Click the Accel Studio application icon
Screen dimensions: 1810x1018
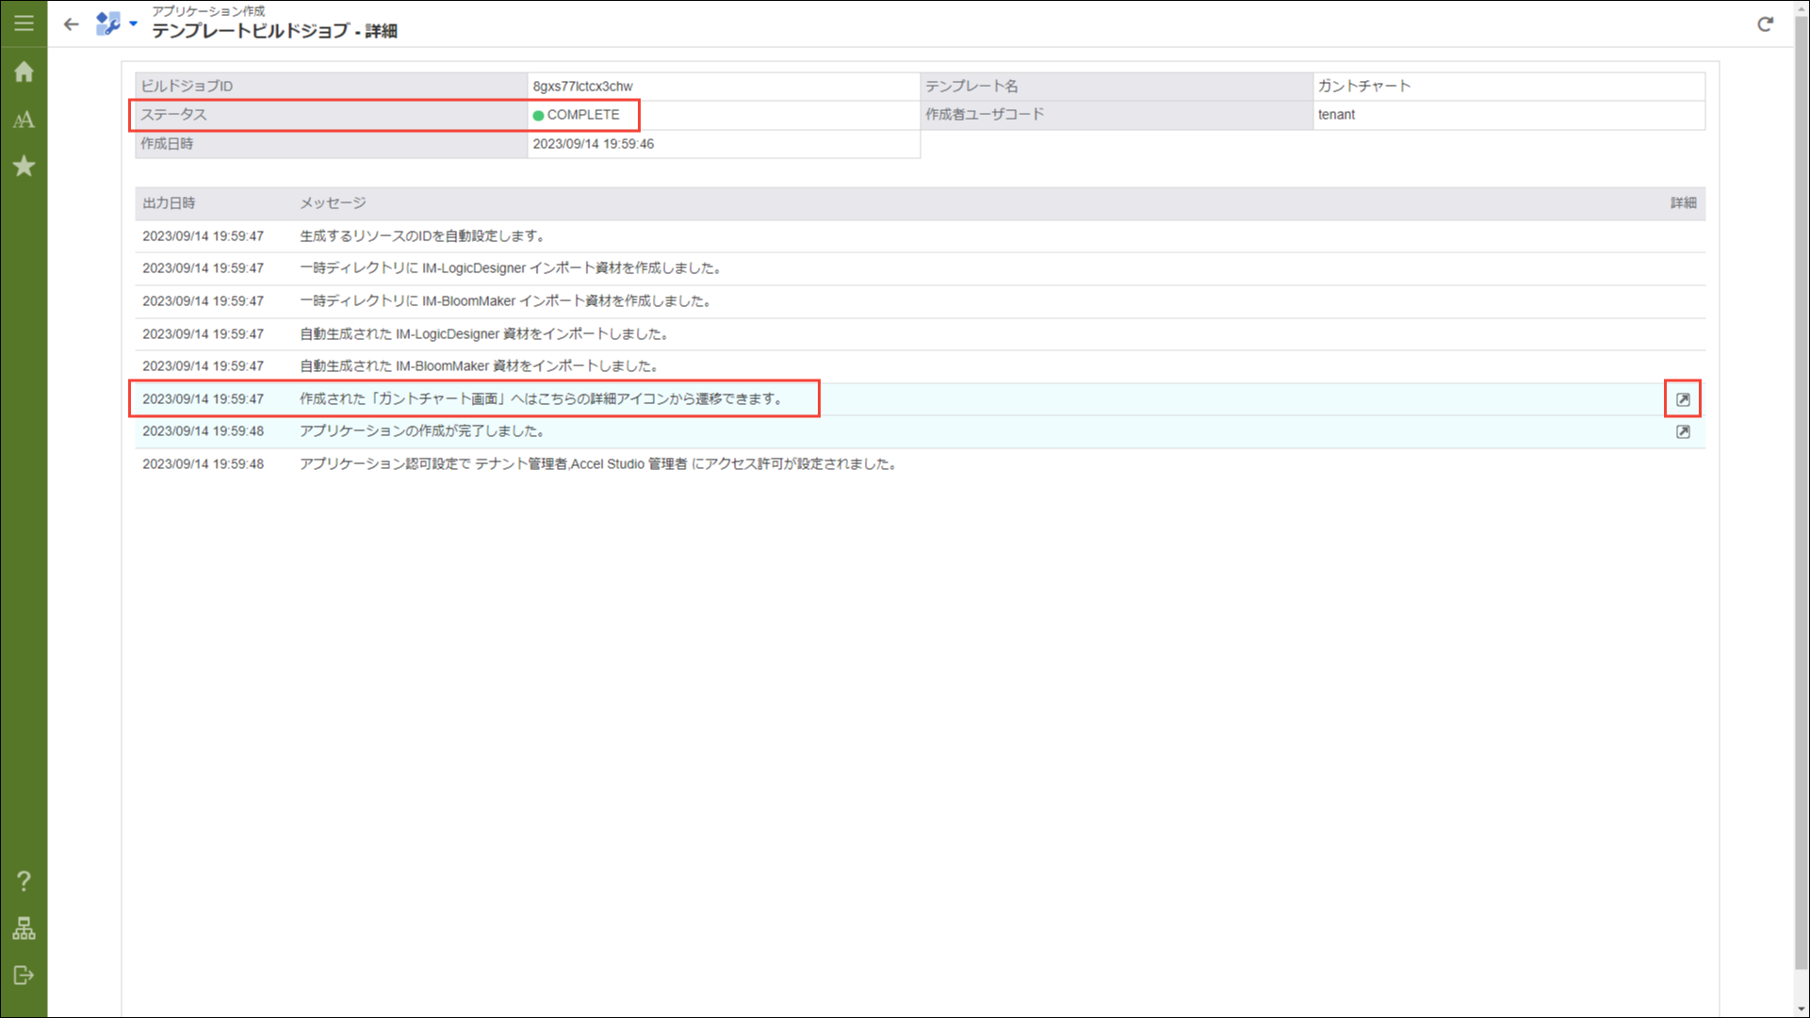coord(107,24)
